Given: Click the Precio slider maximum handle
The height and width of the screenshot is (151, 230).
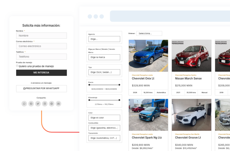Looking at the screenshot, I should [x=119, y=85].
